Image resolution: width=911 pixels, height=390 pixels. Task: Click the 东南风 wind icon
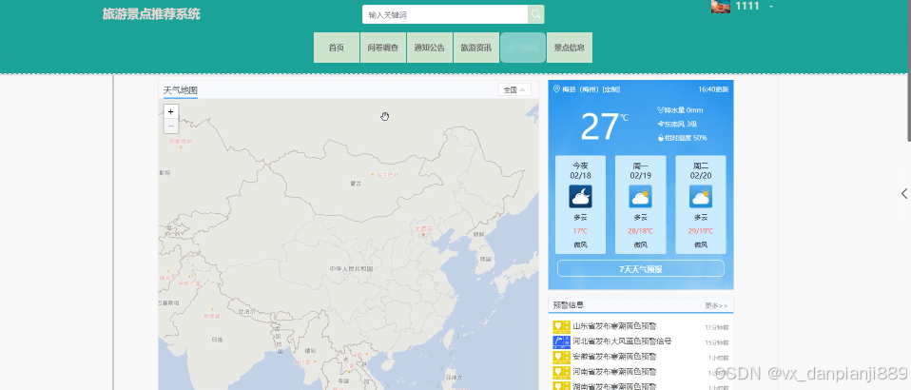(661, 124)
